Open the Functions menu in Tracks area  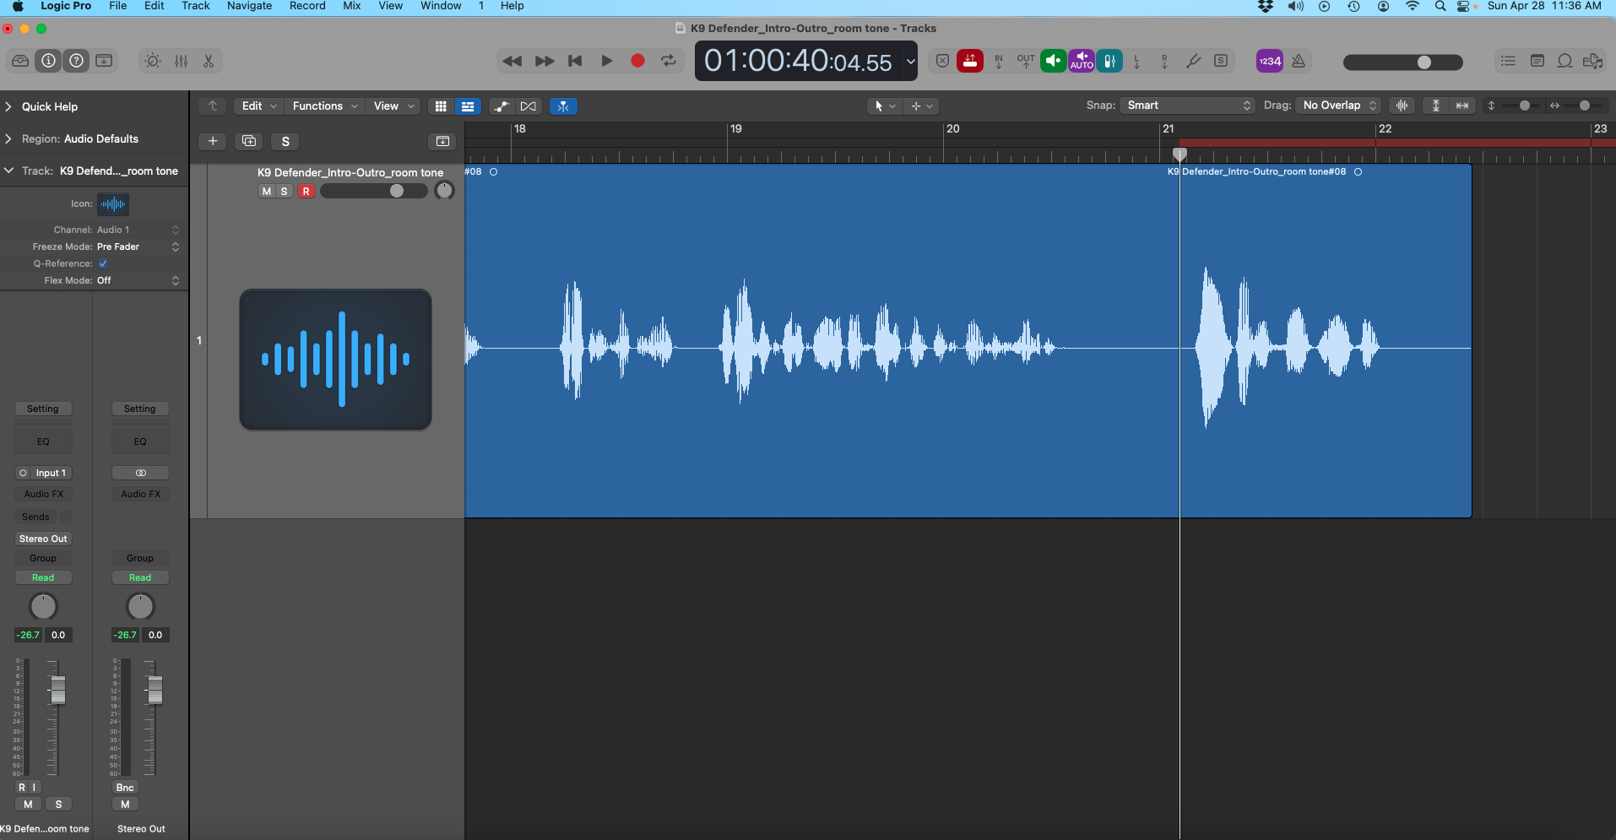pyautogui.click(x=325, y=106)
